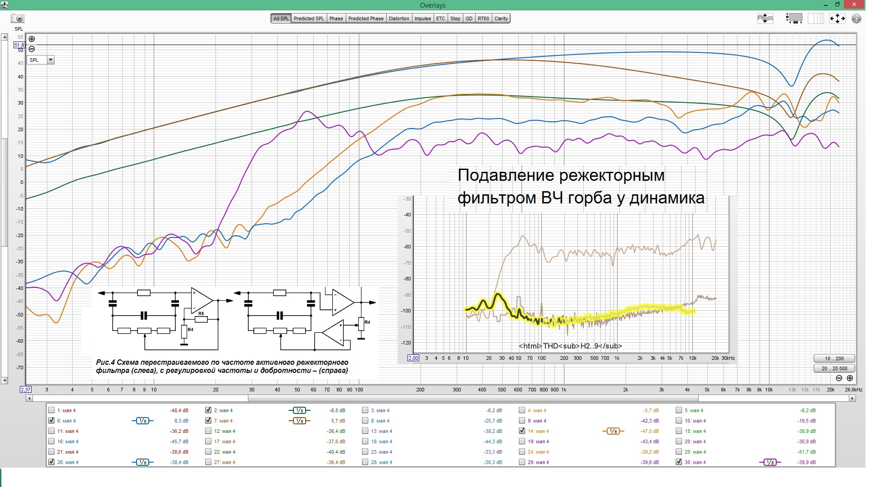The image size is (870, 487).
Task: Select the Predicted Phase tab
Action: click(365, 18)
